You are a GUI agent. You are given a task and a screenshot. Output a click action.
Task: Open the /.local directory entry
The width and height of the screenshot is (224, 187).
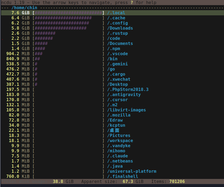116,13
